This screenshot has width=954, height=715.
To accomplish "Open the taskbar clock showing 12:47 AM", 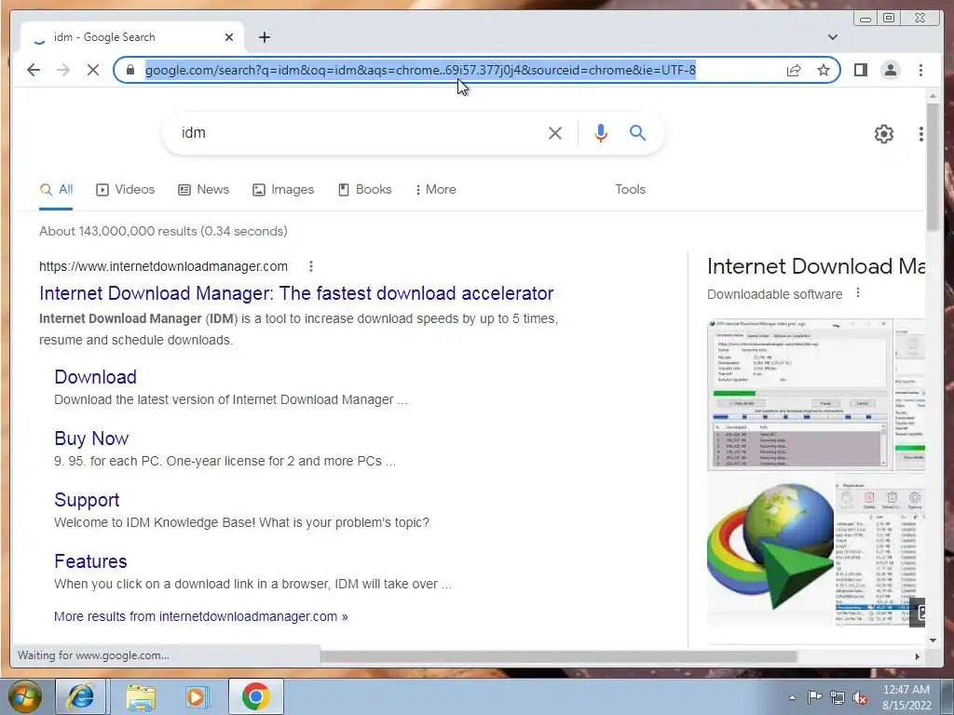I will tap(906, 697).
